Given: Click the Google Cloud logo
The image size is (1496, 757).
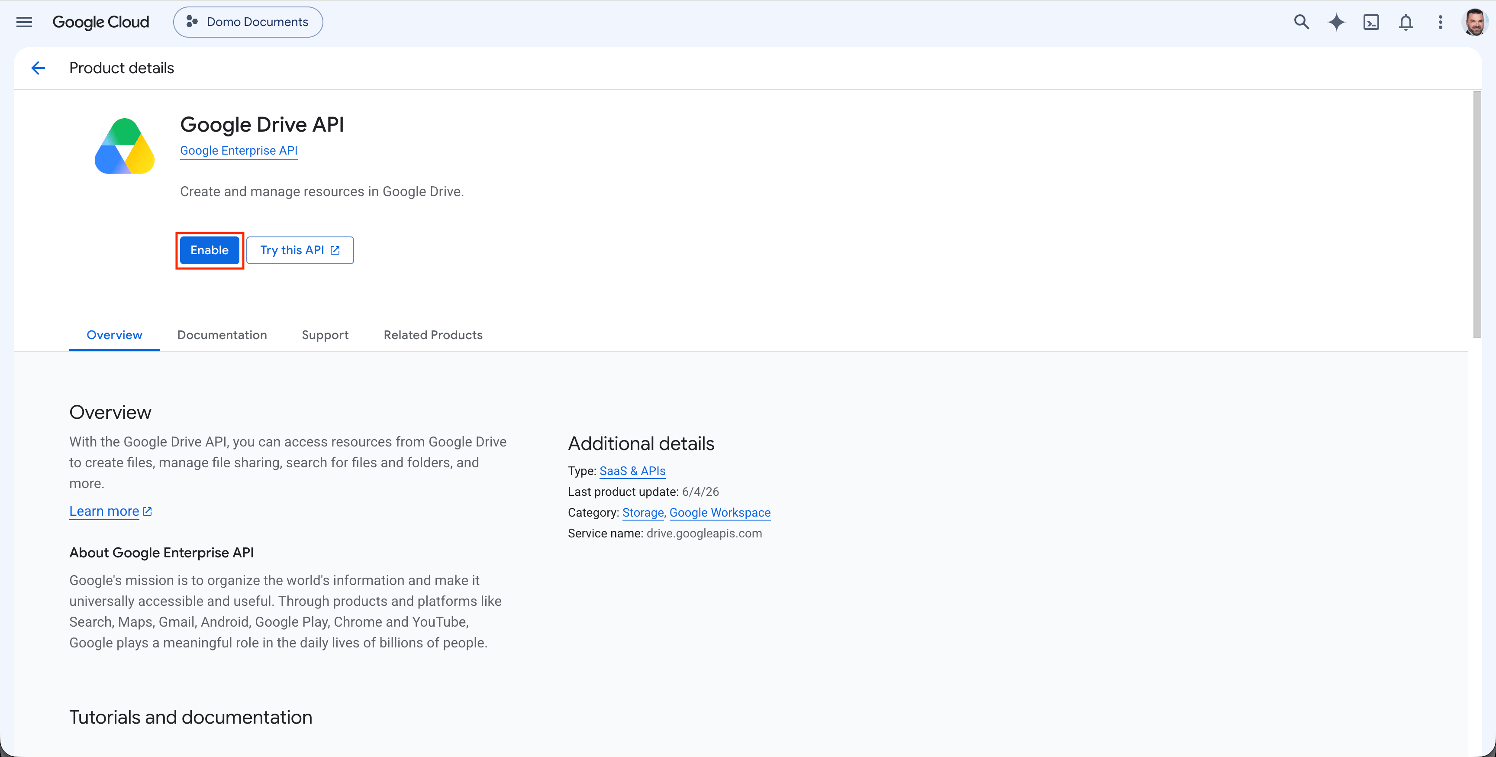Looking at the screenshot, I should [x=100, y=22].
